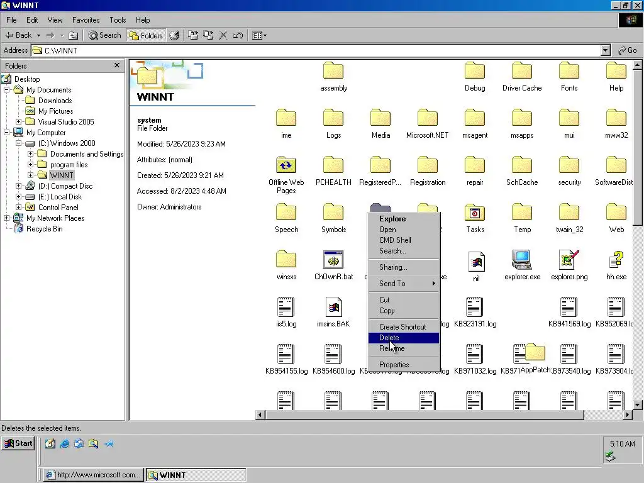Image resolution: width=644 pixels, height=483 pixels.
Task: Open the Back history dropdown arrow
Action: 38,36
